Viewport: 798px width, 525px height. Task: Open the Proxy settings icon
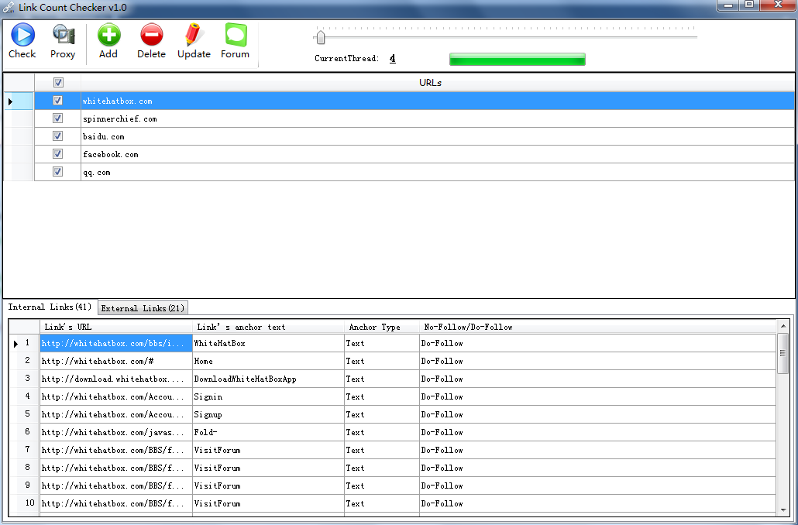pyautogui.click(x=63, y=35)
